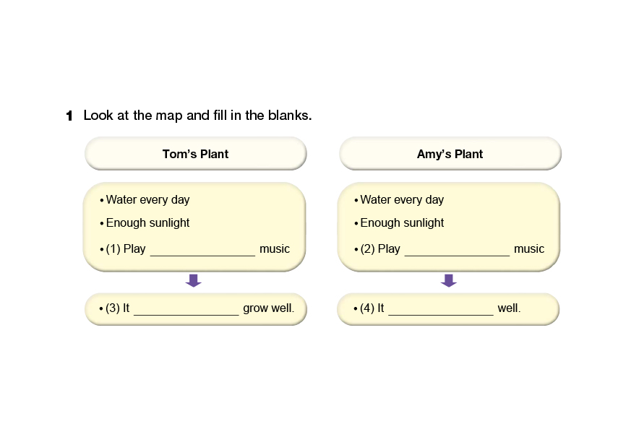Click "Water every day" in Amy's box
Viewport: 631px width, 442px height.
(x=402, y=200)
